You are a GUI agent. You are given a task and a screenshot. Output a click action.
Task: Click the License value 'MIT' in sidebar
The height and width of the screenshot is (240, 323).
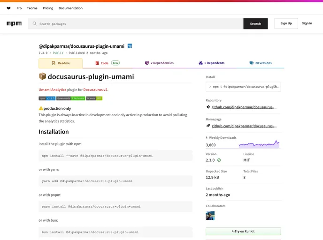coord(246,160)
